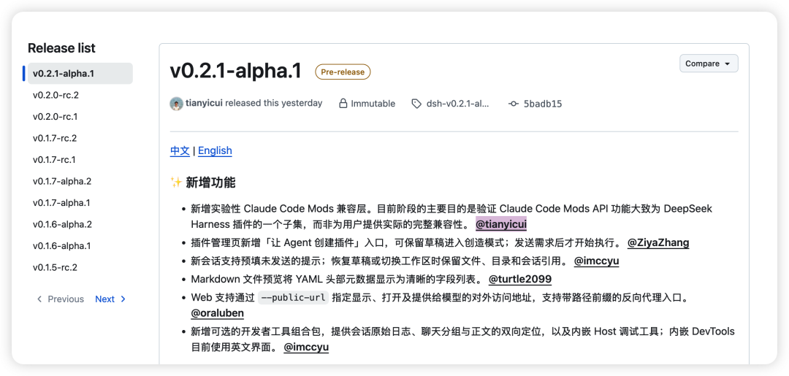Click the Pre-release badge

pos(343,72)
